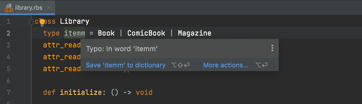Click the void return type
Screen dimensions: 362x104
(144, 92)
